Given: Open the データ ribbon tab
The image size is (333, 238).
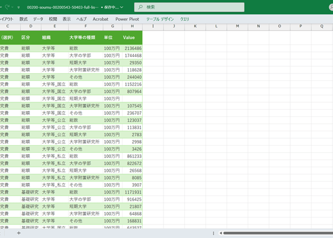Looking at the screenshot, I should pos(38,19).
